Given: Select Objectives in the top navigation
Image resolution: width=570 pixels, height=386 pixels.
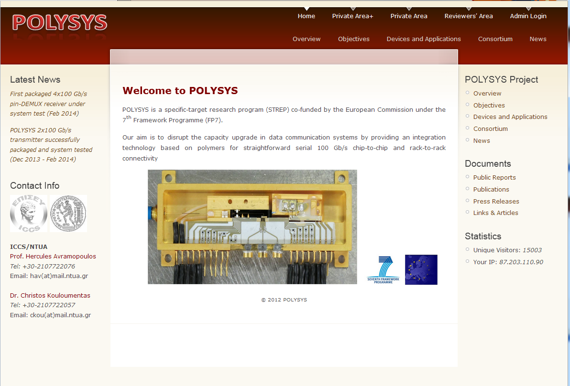Looking at the screenshot, I should click(x=354, y=39).
